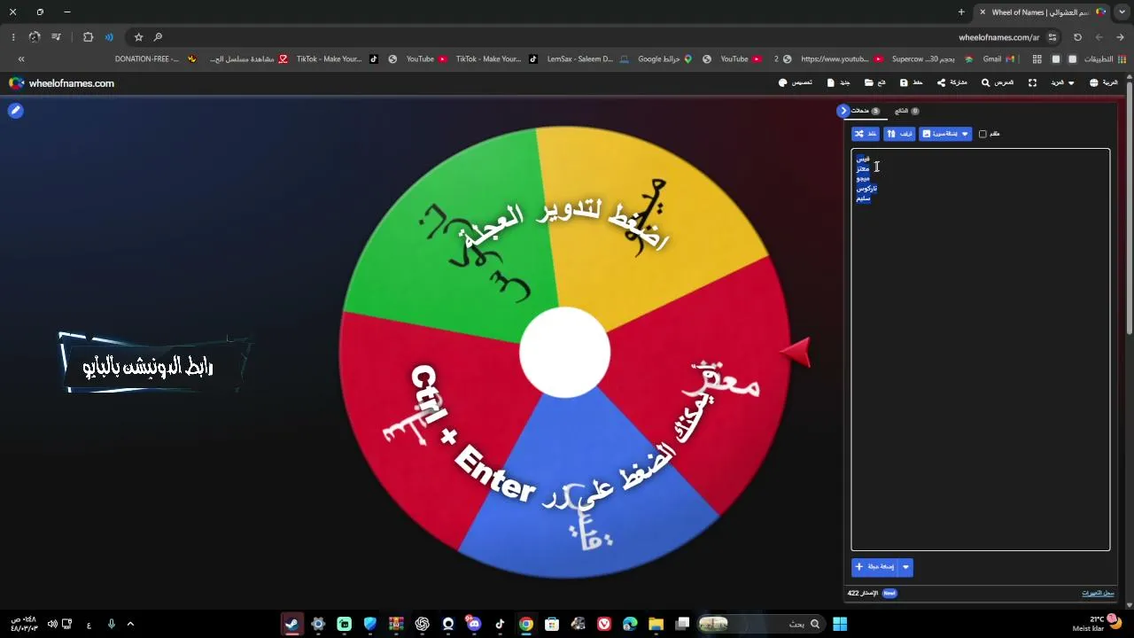Click the wheelofnames.com logo

[62, 83]
